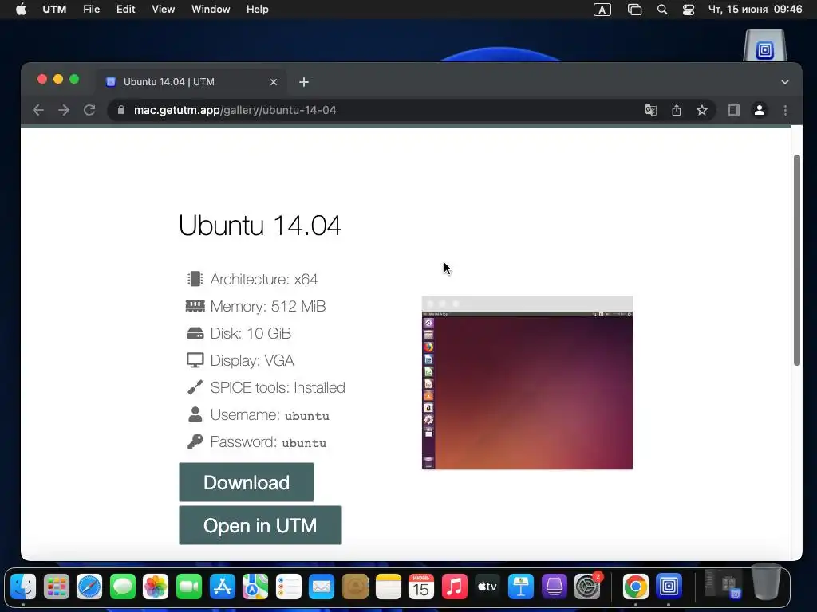Click the Password: ubuntu text

click(268, 441)
